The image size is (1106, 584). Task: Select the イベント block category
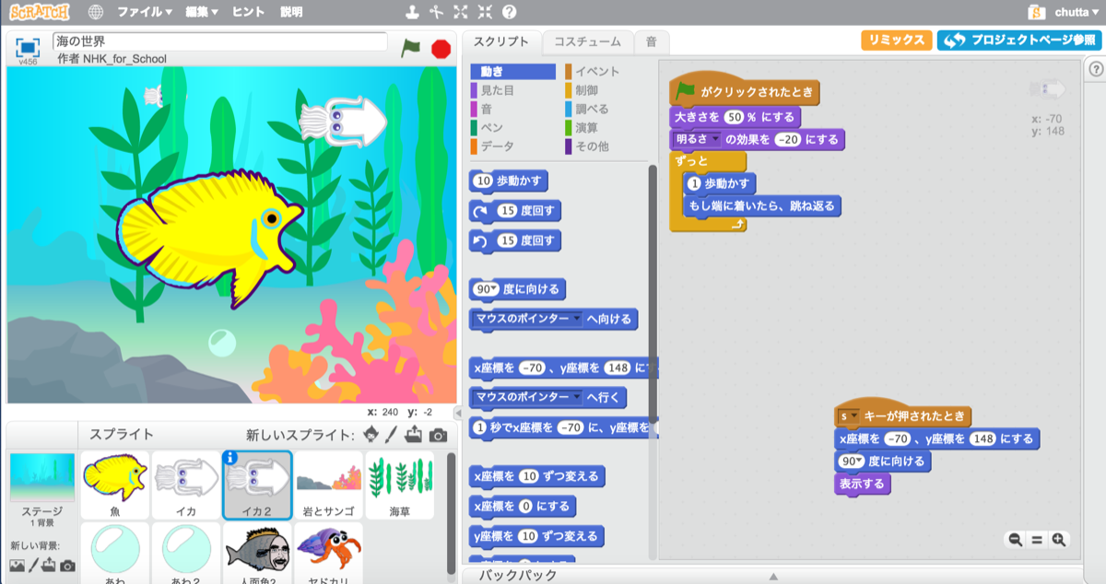pyautogui.click(x=606, y=72)
